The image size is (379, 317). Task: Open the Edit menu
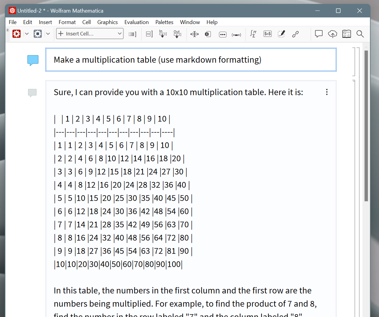(x=28, y=22)
